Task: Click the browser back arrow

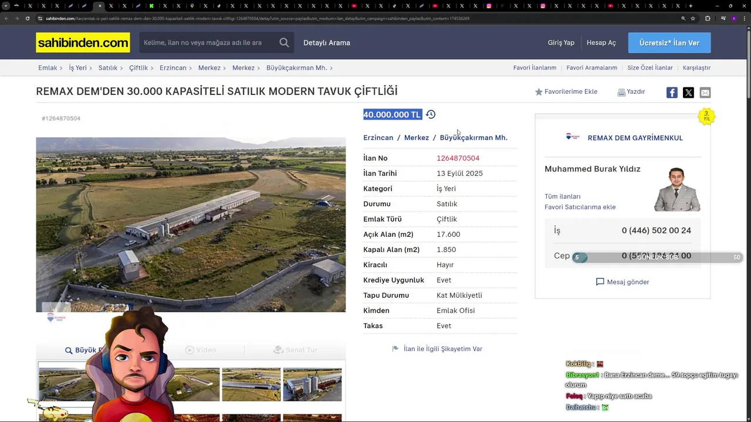Action: pos(6,18)
